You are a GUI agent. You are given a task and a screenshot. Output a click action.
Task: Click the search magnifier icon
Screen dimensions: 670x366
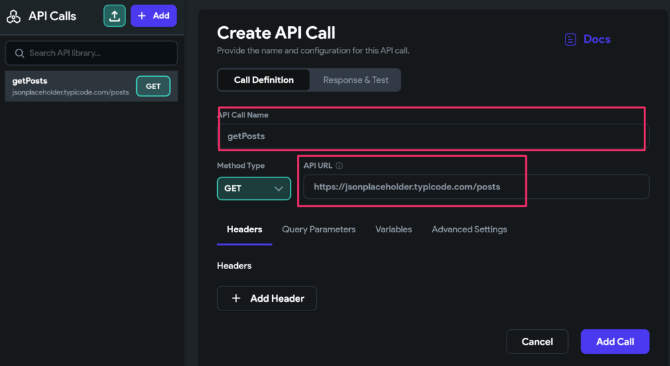click(x=19, y=54)
